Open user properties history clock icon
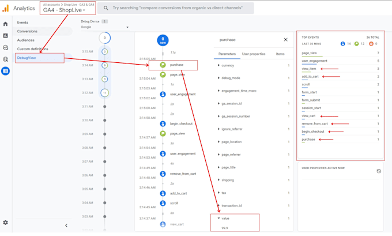 [x=379, y=171]
